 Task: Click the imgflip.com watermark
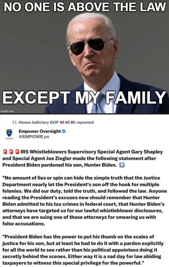7,112
